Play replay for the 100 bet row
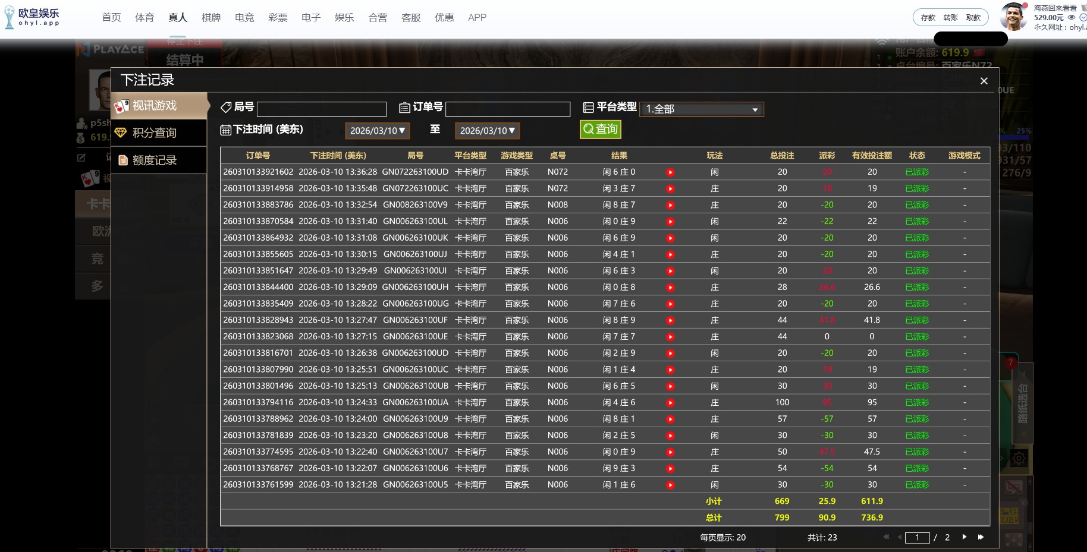This screenshot has width=1087, height=552. tap(670, 403)
